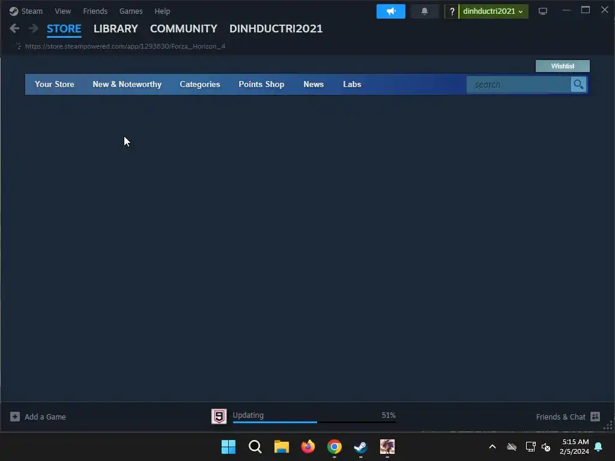Open the notifications bell
The image size is (615, 461).
pyautogui.click(x=425, y=11)
